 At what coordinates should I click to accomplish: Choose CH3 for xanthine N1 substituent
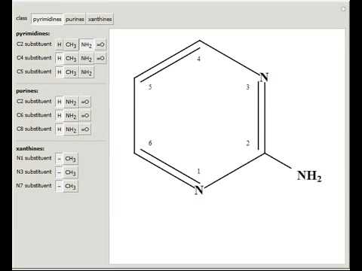[x=70, y=159]
